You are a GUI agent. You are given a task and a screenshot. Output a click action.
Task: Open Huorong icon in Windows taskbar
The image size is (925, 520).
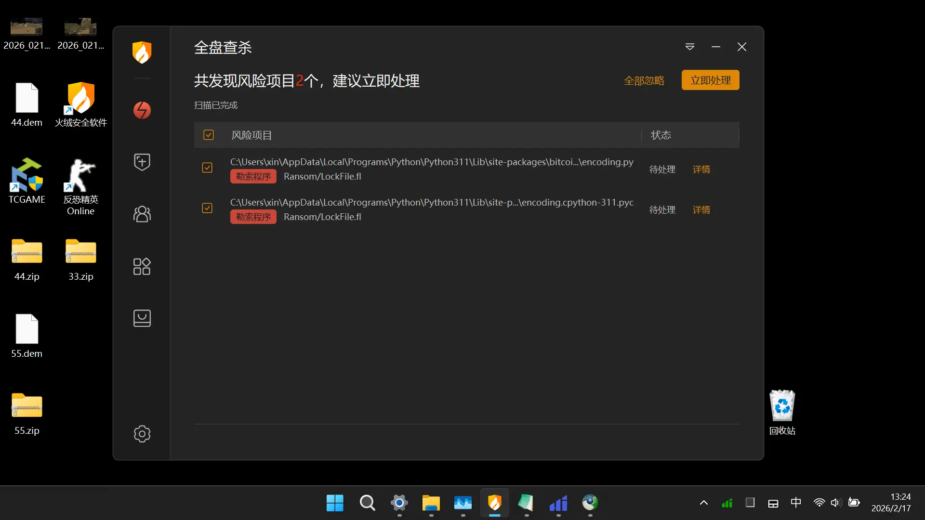point(495,503)
